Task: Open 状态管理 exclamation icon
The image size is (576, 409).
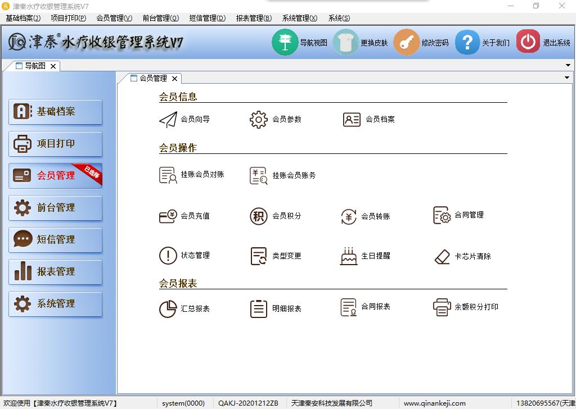Action: tap(168, 256)
